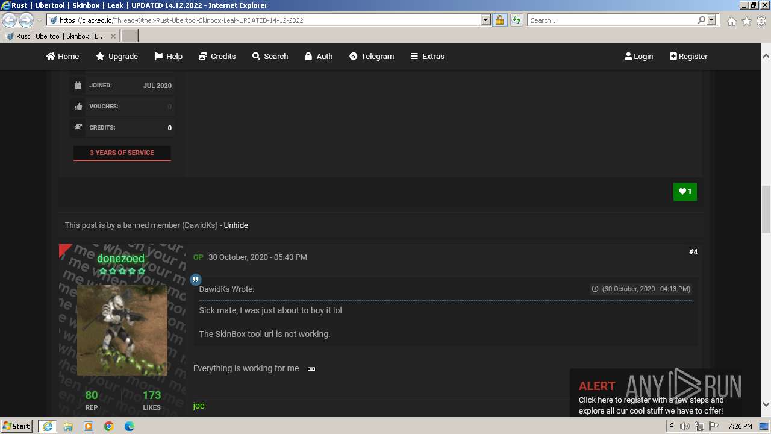771x434 pixels.
Task: Open the address bar dropdown arrow
Action: 486,20
